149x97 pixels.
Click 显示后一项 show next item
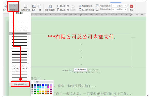(63, 10)
